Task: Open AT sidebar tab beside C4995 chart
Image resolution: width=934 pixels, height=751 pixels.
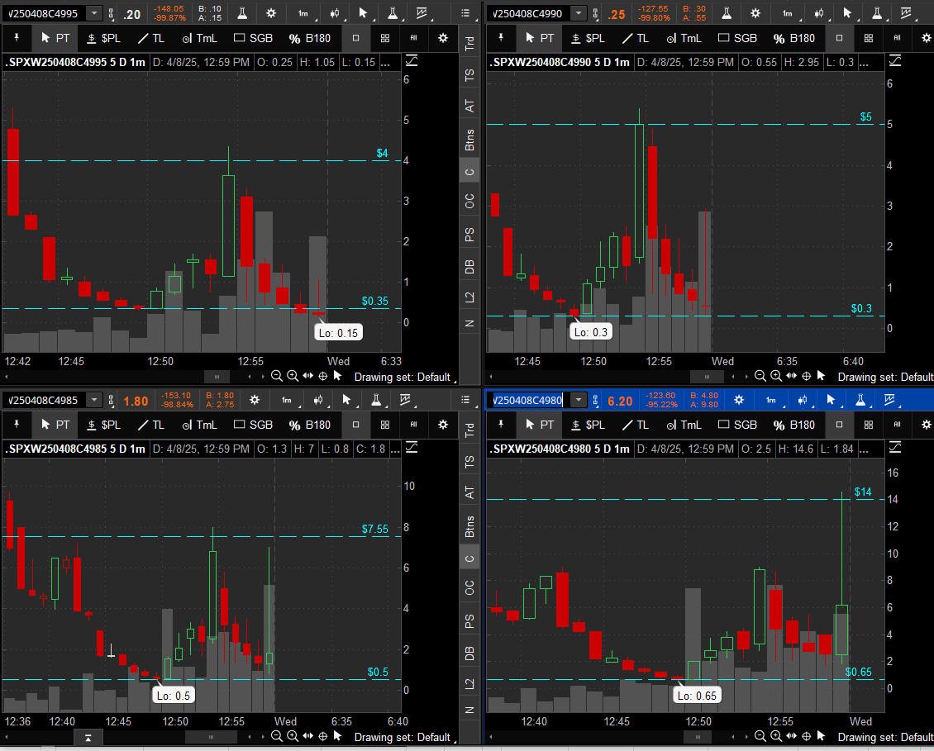Action: [x=470, y=106]
